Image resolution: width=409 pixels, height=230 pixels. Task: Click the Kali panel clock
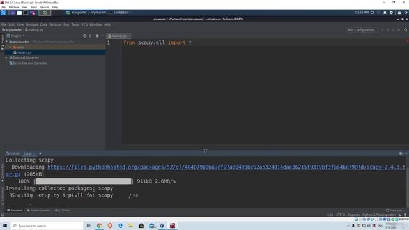[362, 13]
